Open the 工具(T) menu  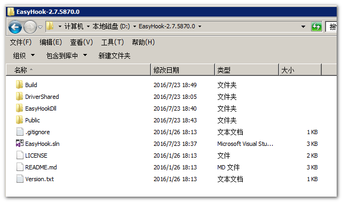click(x=113, y=42)
